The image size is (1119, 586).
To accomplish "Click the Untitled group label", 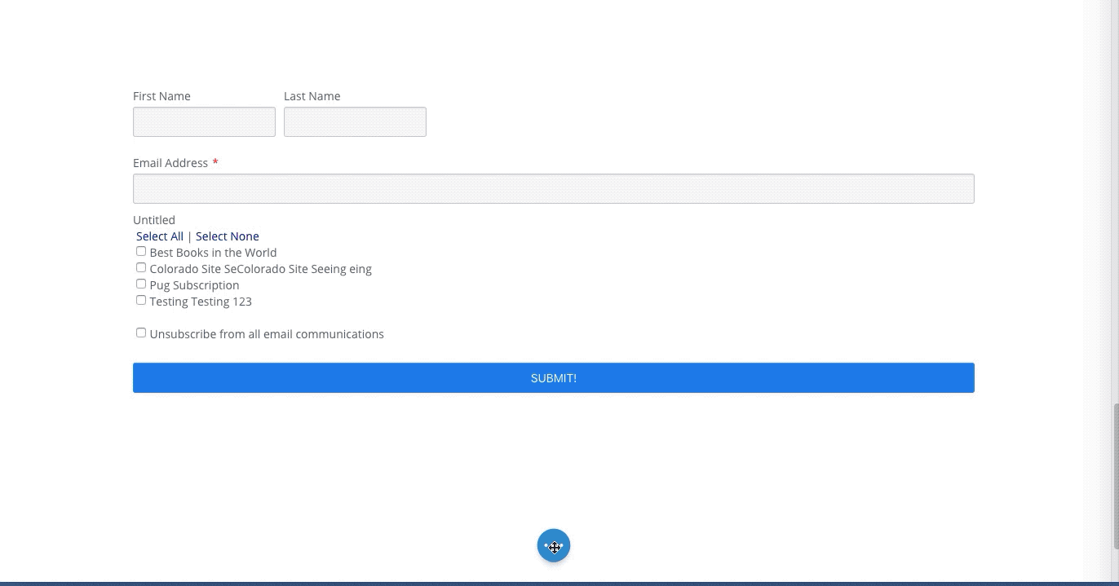I will [154, 220].
